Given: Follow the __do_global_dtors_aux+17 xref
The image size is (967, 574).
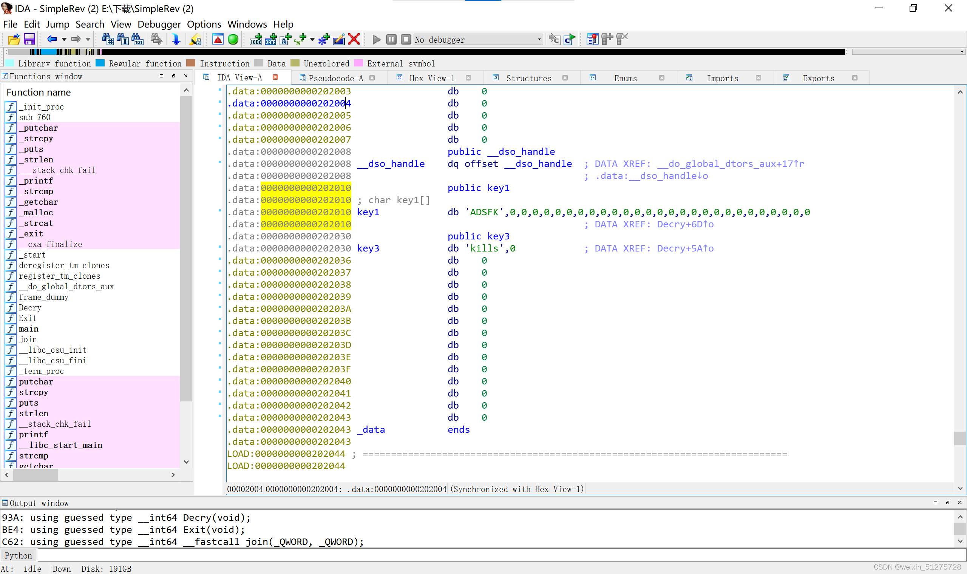Looking at the screenshot, I should [x=730, y=164].
